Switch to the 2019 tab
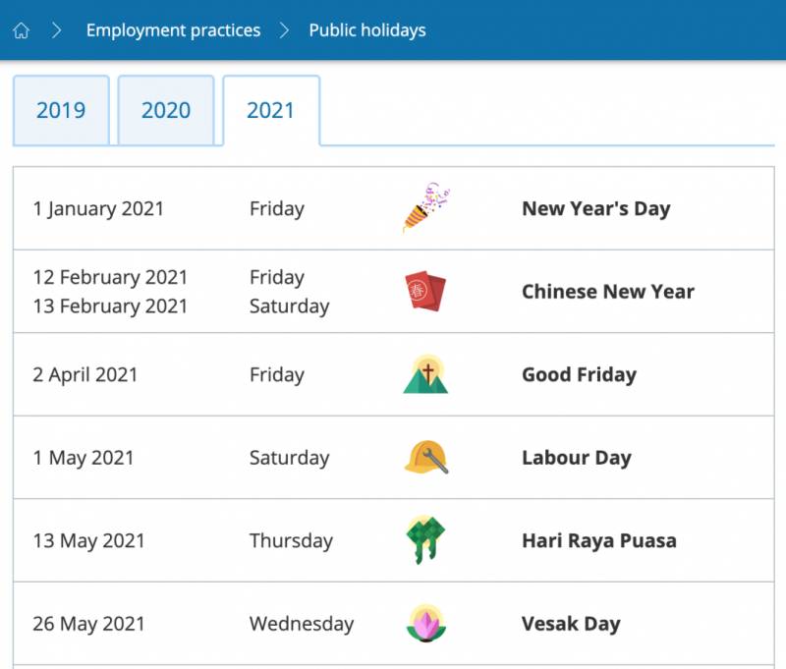The height and width of the screenshot is (669, 786). tap(61, 110)
